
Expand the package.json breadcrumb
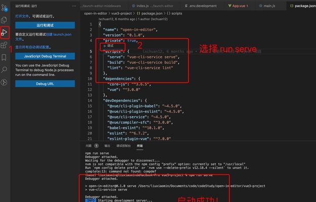(152, 13)
